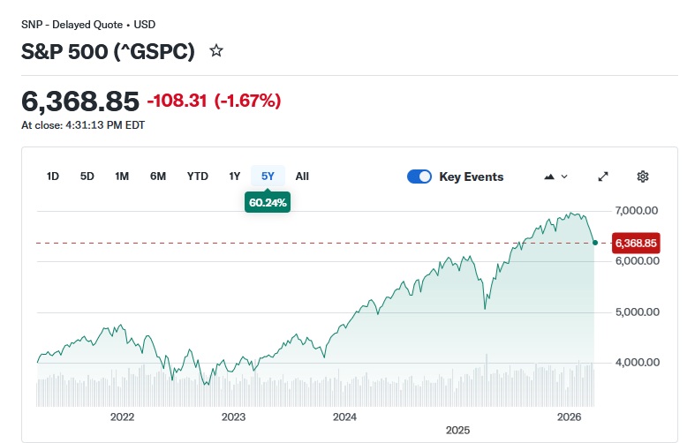This screenshot has height=443, width=687.
Task: Open chart settings gear
Action: [643, 176]
